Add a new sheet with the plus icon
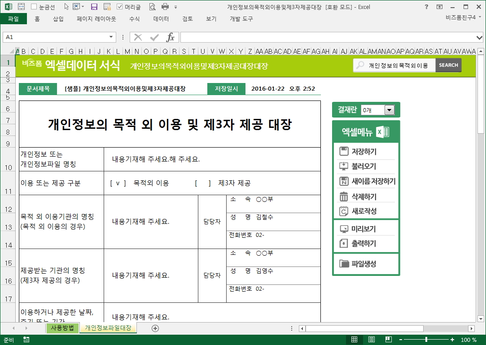 click(155, 328)
